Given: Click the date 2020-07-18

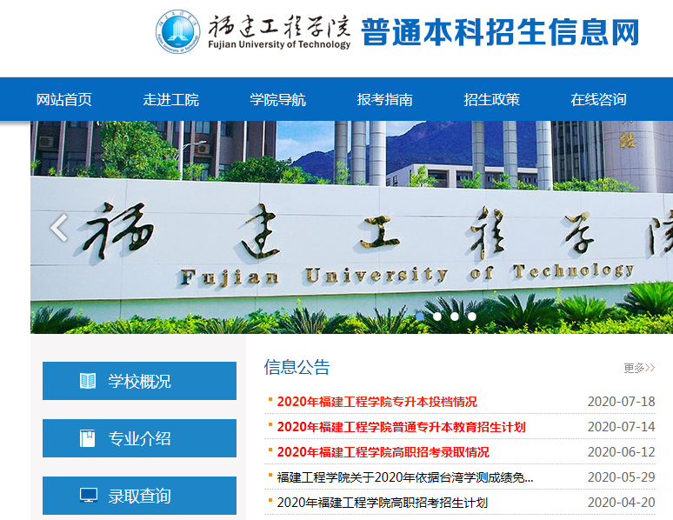Looking at the screenshot, I should pyautogui.click(x=621, y=402).
